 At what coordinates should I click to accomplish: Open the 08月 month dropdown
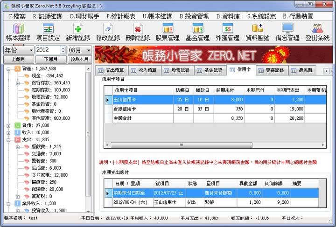80,50
